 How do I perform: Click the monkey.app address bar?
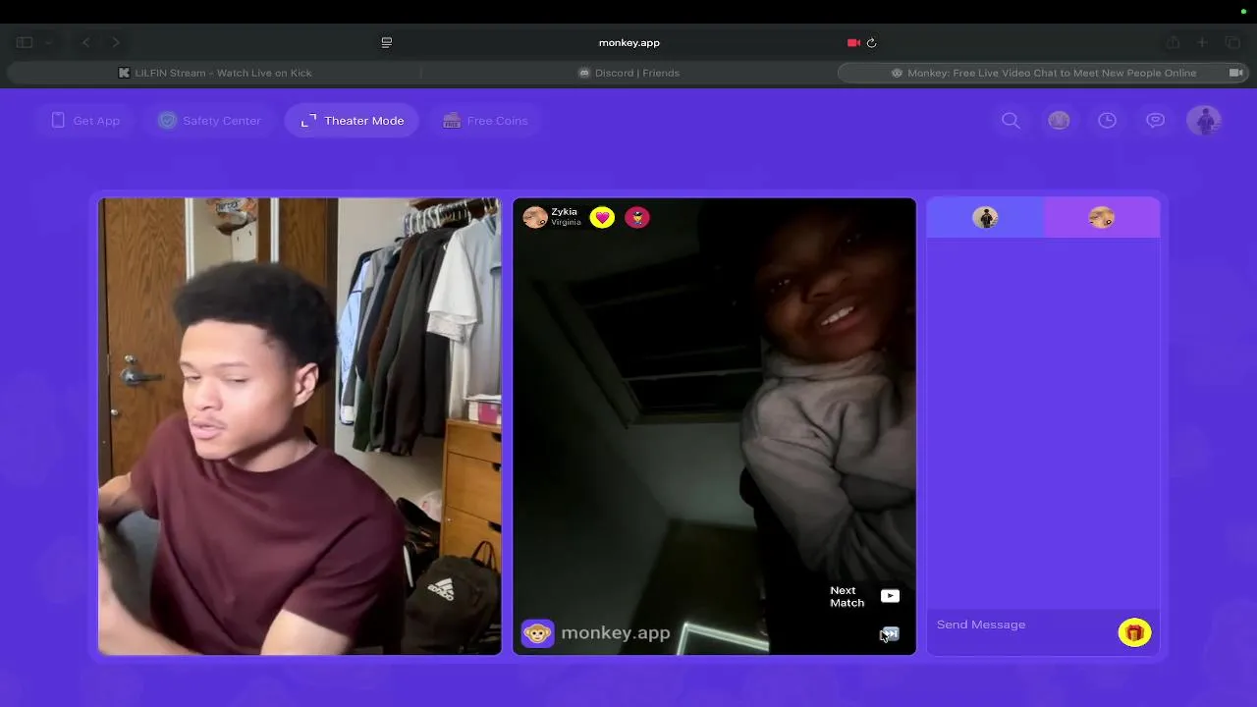tap(628, 42)
